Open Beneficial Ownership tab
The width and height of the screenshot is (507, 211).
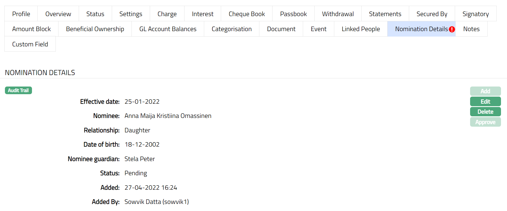tap(95, 29)
